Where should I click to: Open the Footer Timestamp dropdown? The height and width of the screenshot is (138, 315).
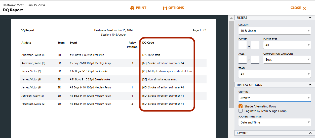275,122
